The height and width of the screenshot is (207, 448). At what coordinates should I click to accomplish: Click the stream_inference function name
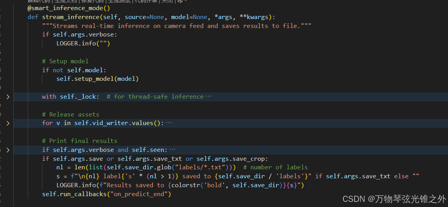(71, 17)
